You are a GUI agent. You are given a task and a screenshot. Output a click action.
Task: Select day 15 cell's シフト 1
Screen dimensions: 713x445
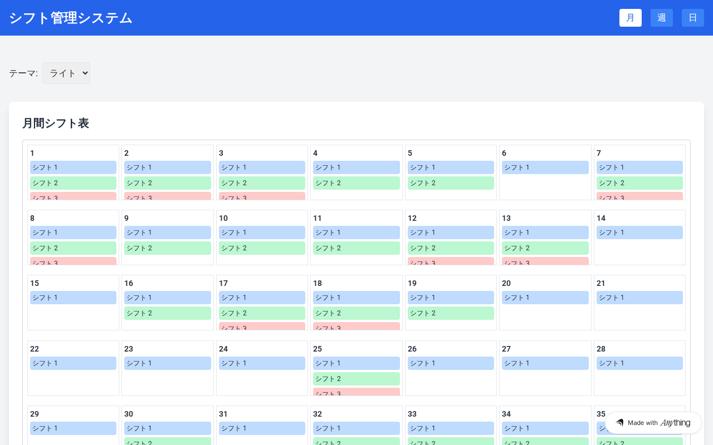click(73, 298)
